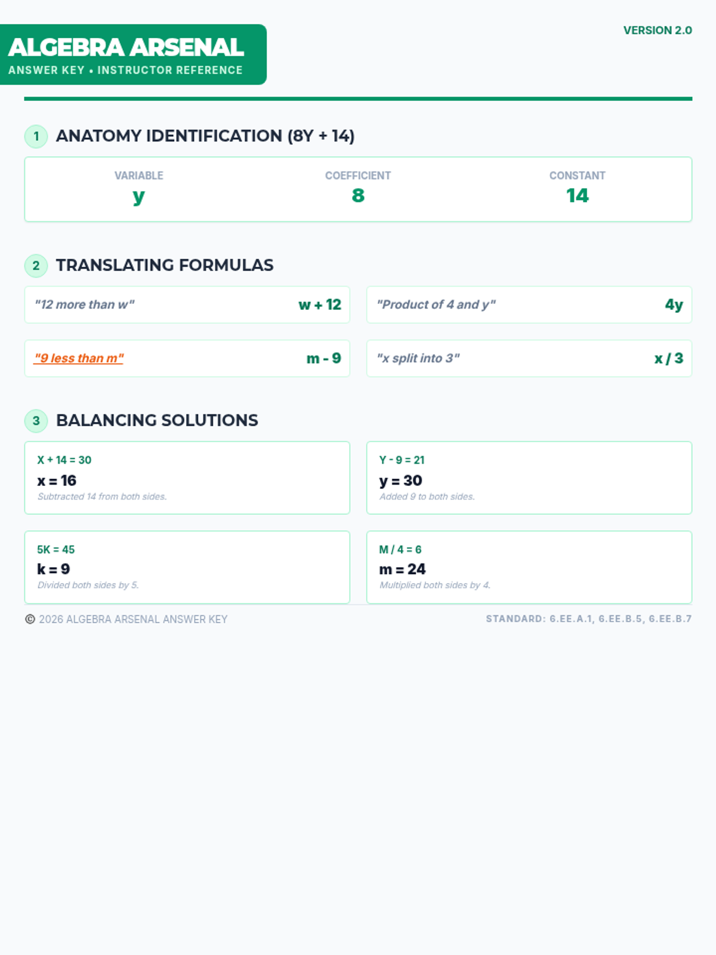This screenshot has width=716, height=955.
Task: Select the Coefficient 8 value
Action: pyautogui.click(x=358, y=195)
